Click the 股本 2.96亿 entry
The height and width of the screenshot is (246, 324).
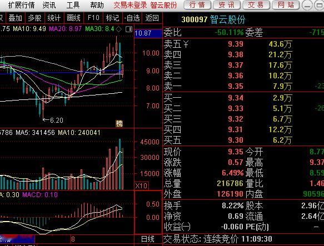click(x=285, y=205)
